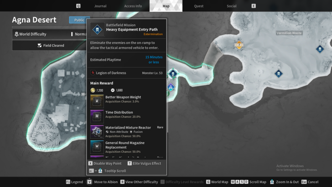
Task: Click the Heavy Equipment Entry Path mission emblem
Action: (97, 30)
